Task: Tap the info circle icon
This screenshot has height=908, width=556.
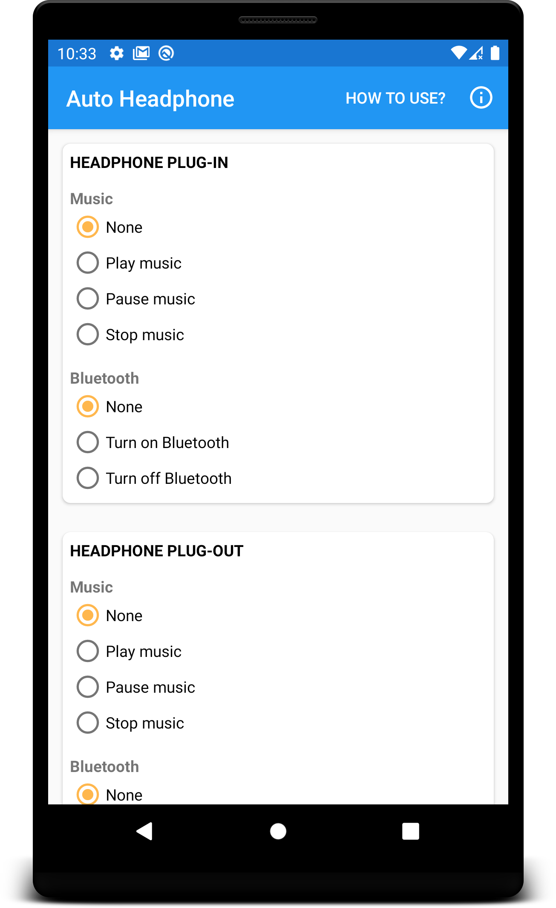Action: (x=481, y=98)
